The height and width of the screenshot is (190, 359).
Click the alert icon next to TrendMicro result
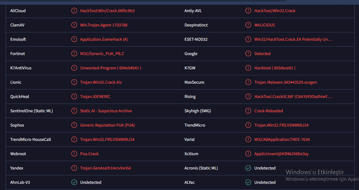click(x=248, y=125)
